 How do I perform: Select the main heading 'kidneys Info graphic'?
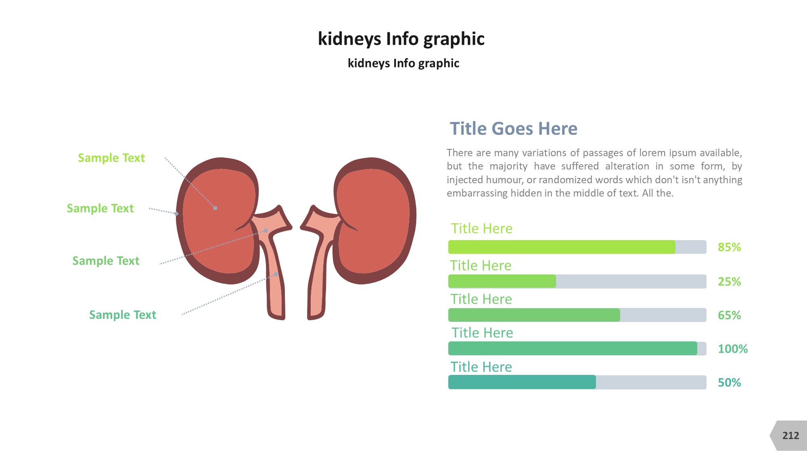[401, 39]
